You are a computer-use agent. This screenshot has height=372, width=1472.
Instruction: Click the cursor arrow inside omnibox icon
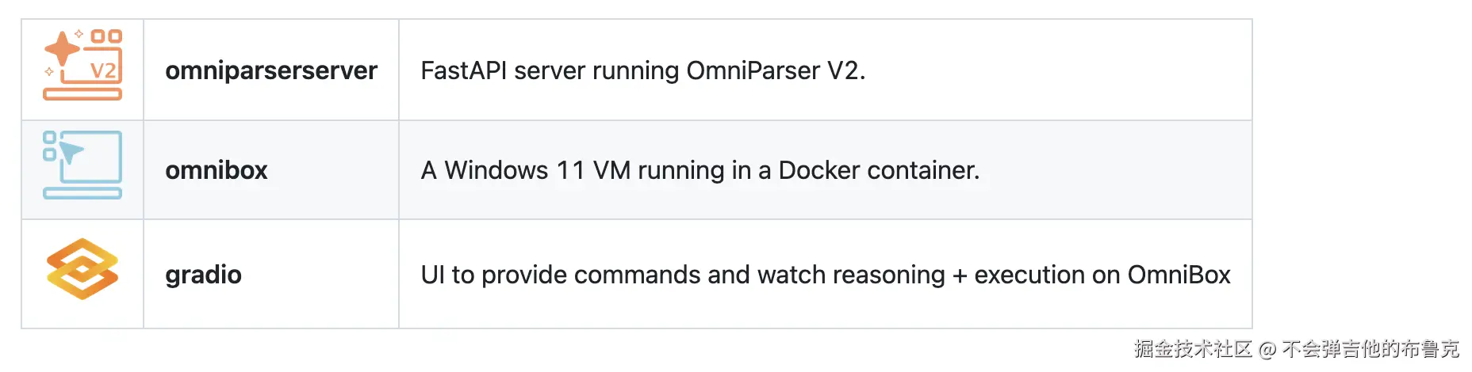pyautogui.click(x=71, y=152)
